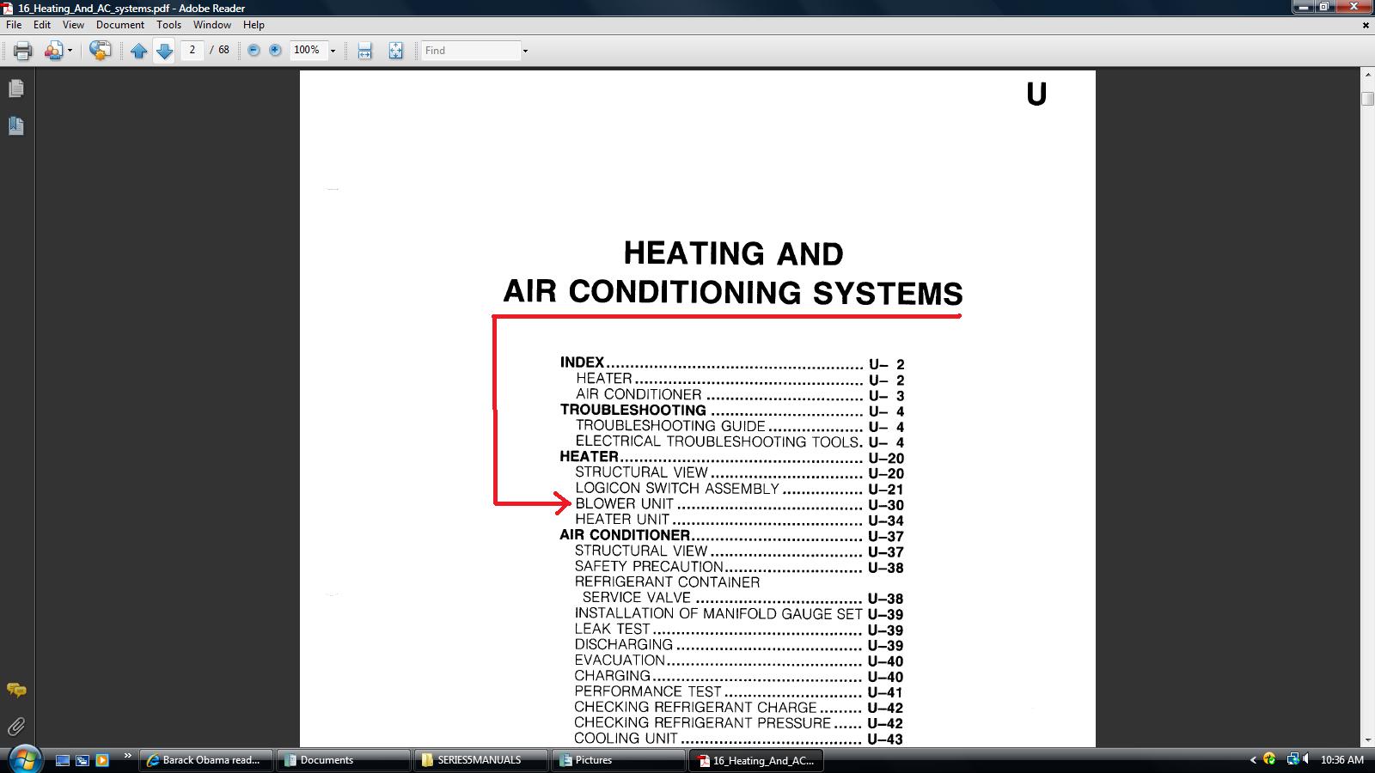The height and width of the screenshot is (773, 1375).
Task: Zoom out using the minus button
Action: pos(254,51)
